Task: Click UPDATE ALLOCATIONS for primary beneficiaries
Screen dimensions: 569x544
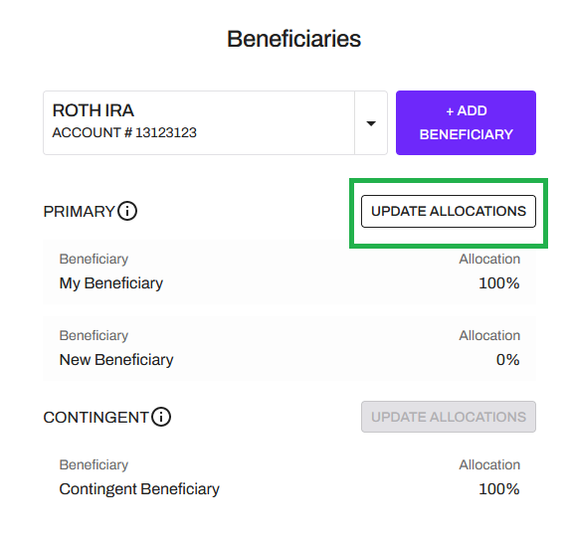Action: click(x=449, y=212)
